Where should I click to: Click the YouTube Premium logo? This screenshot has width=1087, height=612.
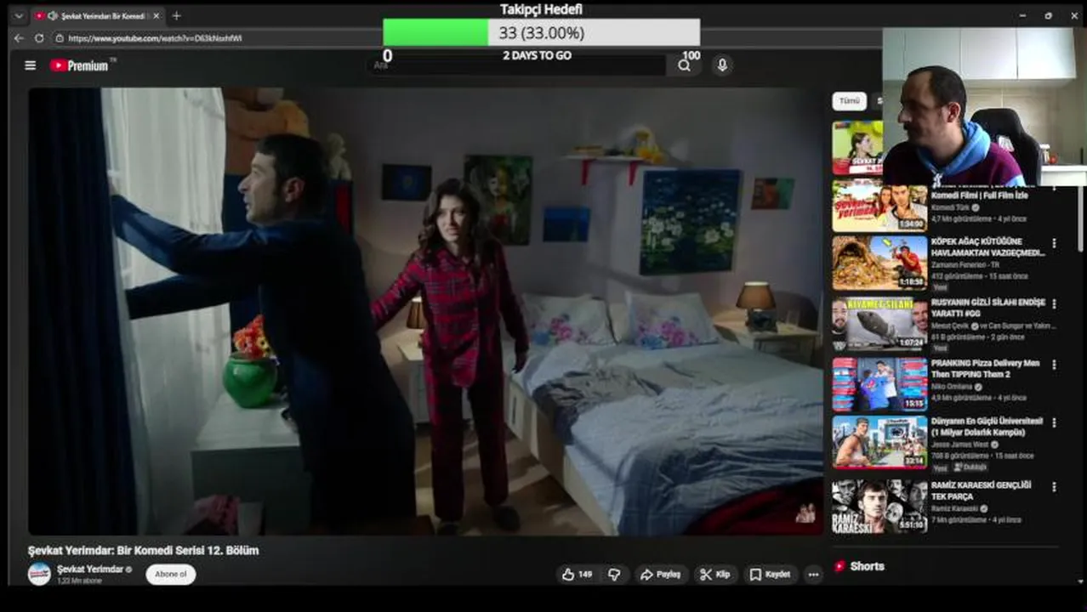coord(79,65)
